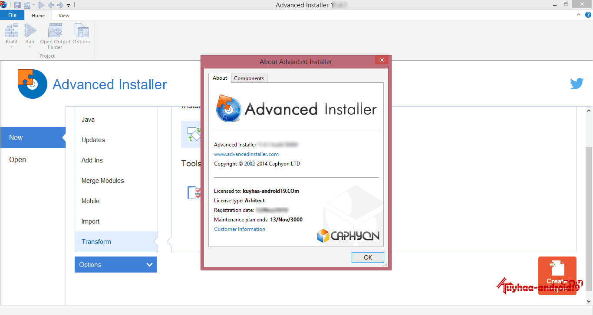Click the Build brick-wall ribbon icon

[x=12, y=31]
